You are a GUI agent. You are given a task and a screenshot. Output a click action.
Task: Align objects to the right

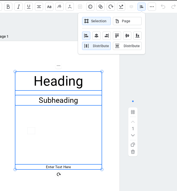point(107,36)
